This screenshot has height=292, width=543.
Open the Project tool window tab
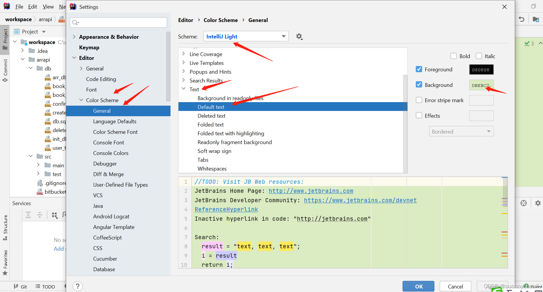coord(5,40)
